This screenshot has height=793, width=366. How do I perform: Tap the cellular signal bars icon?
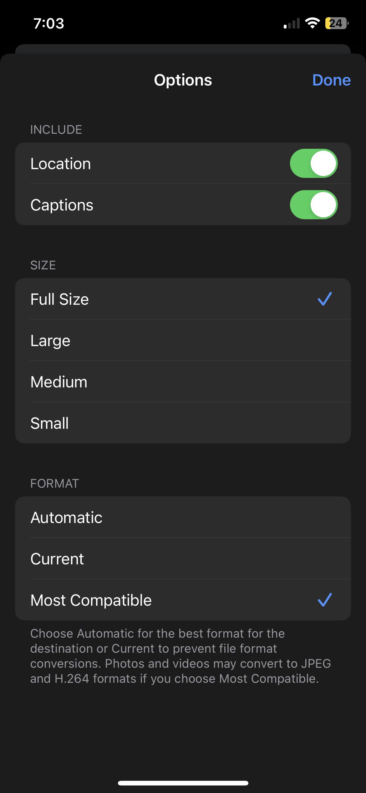(292, 24)
